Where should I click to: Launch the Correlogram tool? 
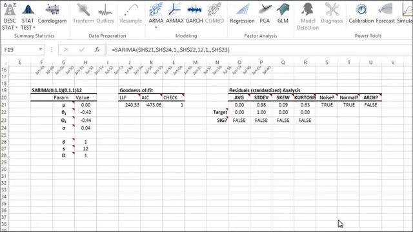tap(52, 14)
